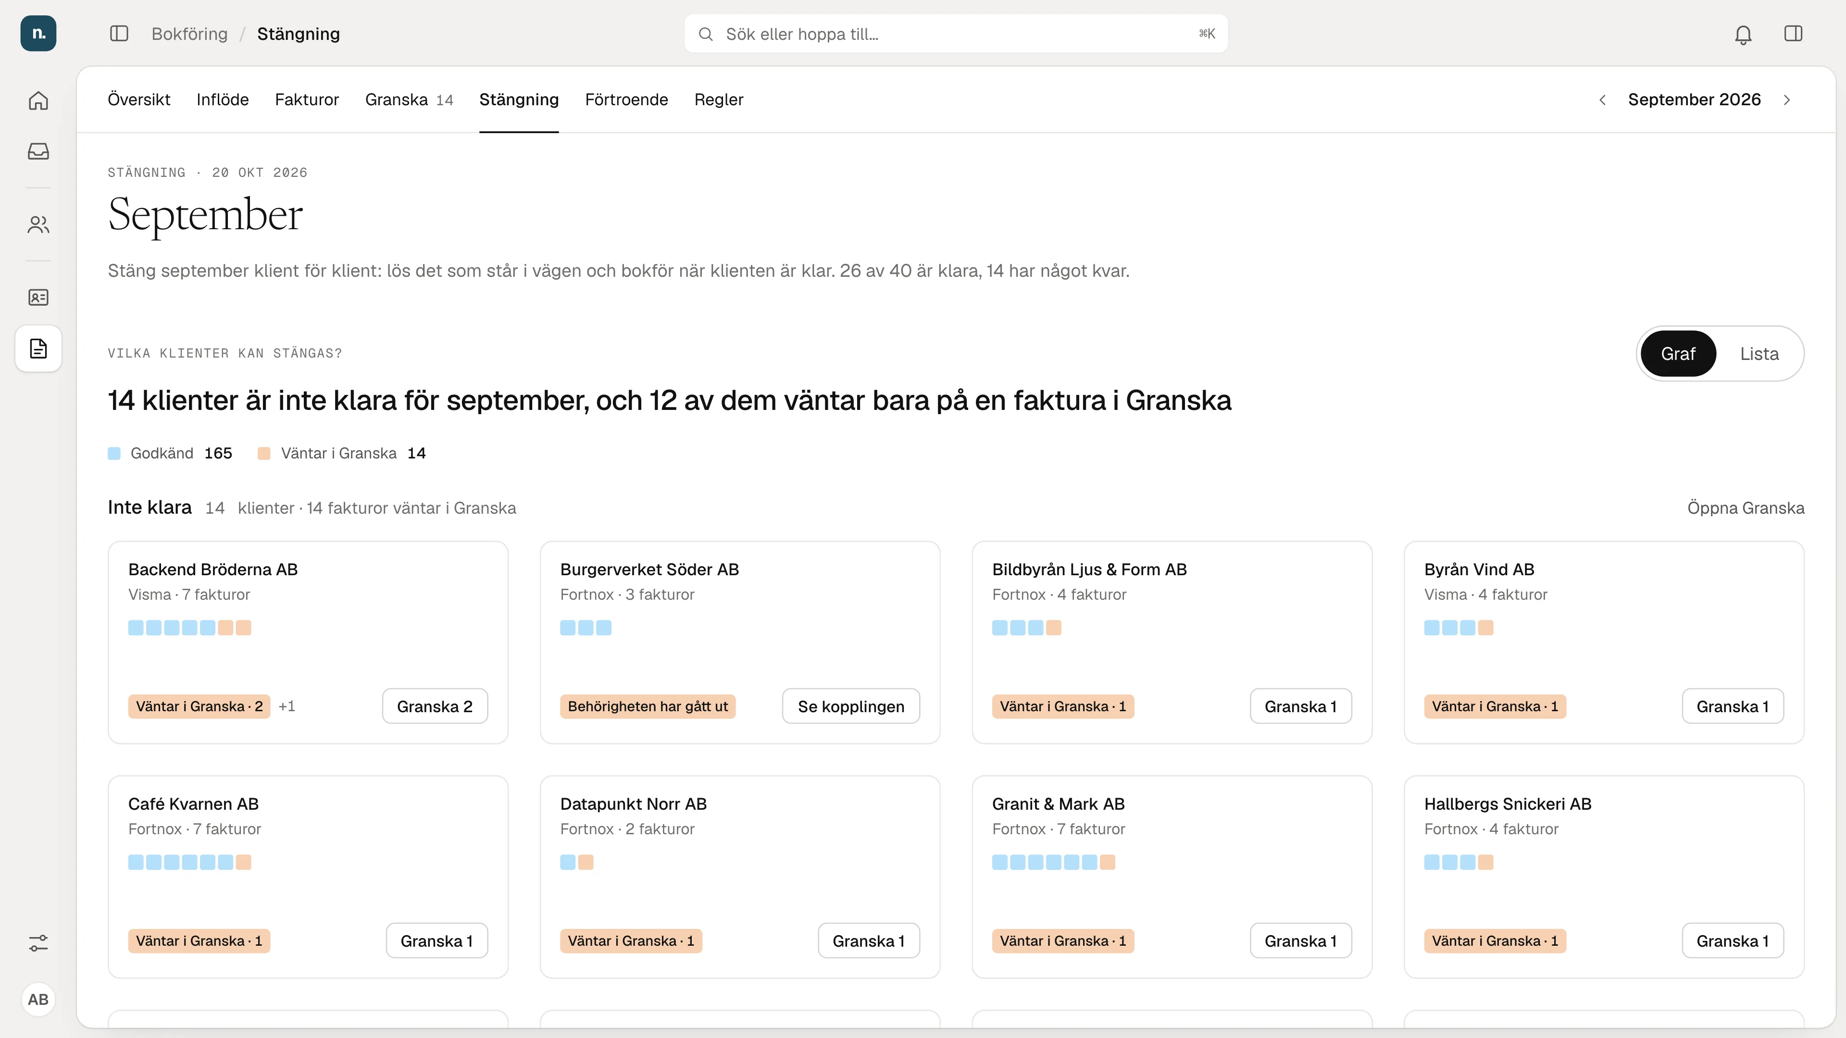Click Granska 1 for Datapunkt Norr AB
Screen dimensions: 1846x1038
(869, 940)
